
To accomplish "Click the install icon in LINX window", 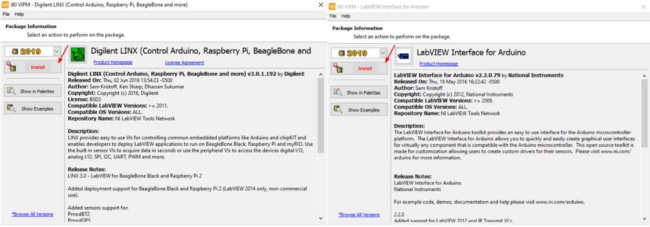I will coord(11,67).
